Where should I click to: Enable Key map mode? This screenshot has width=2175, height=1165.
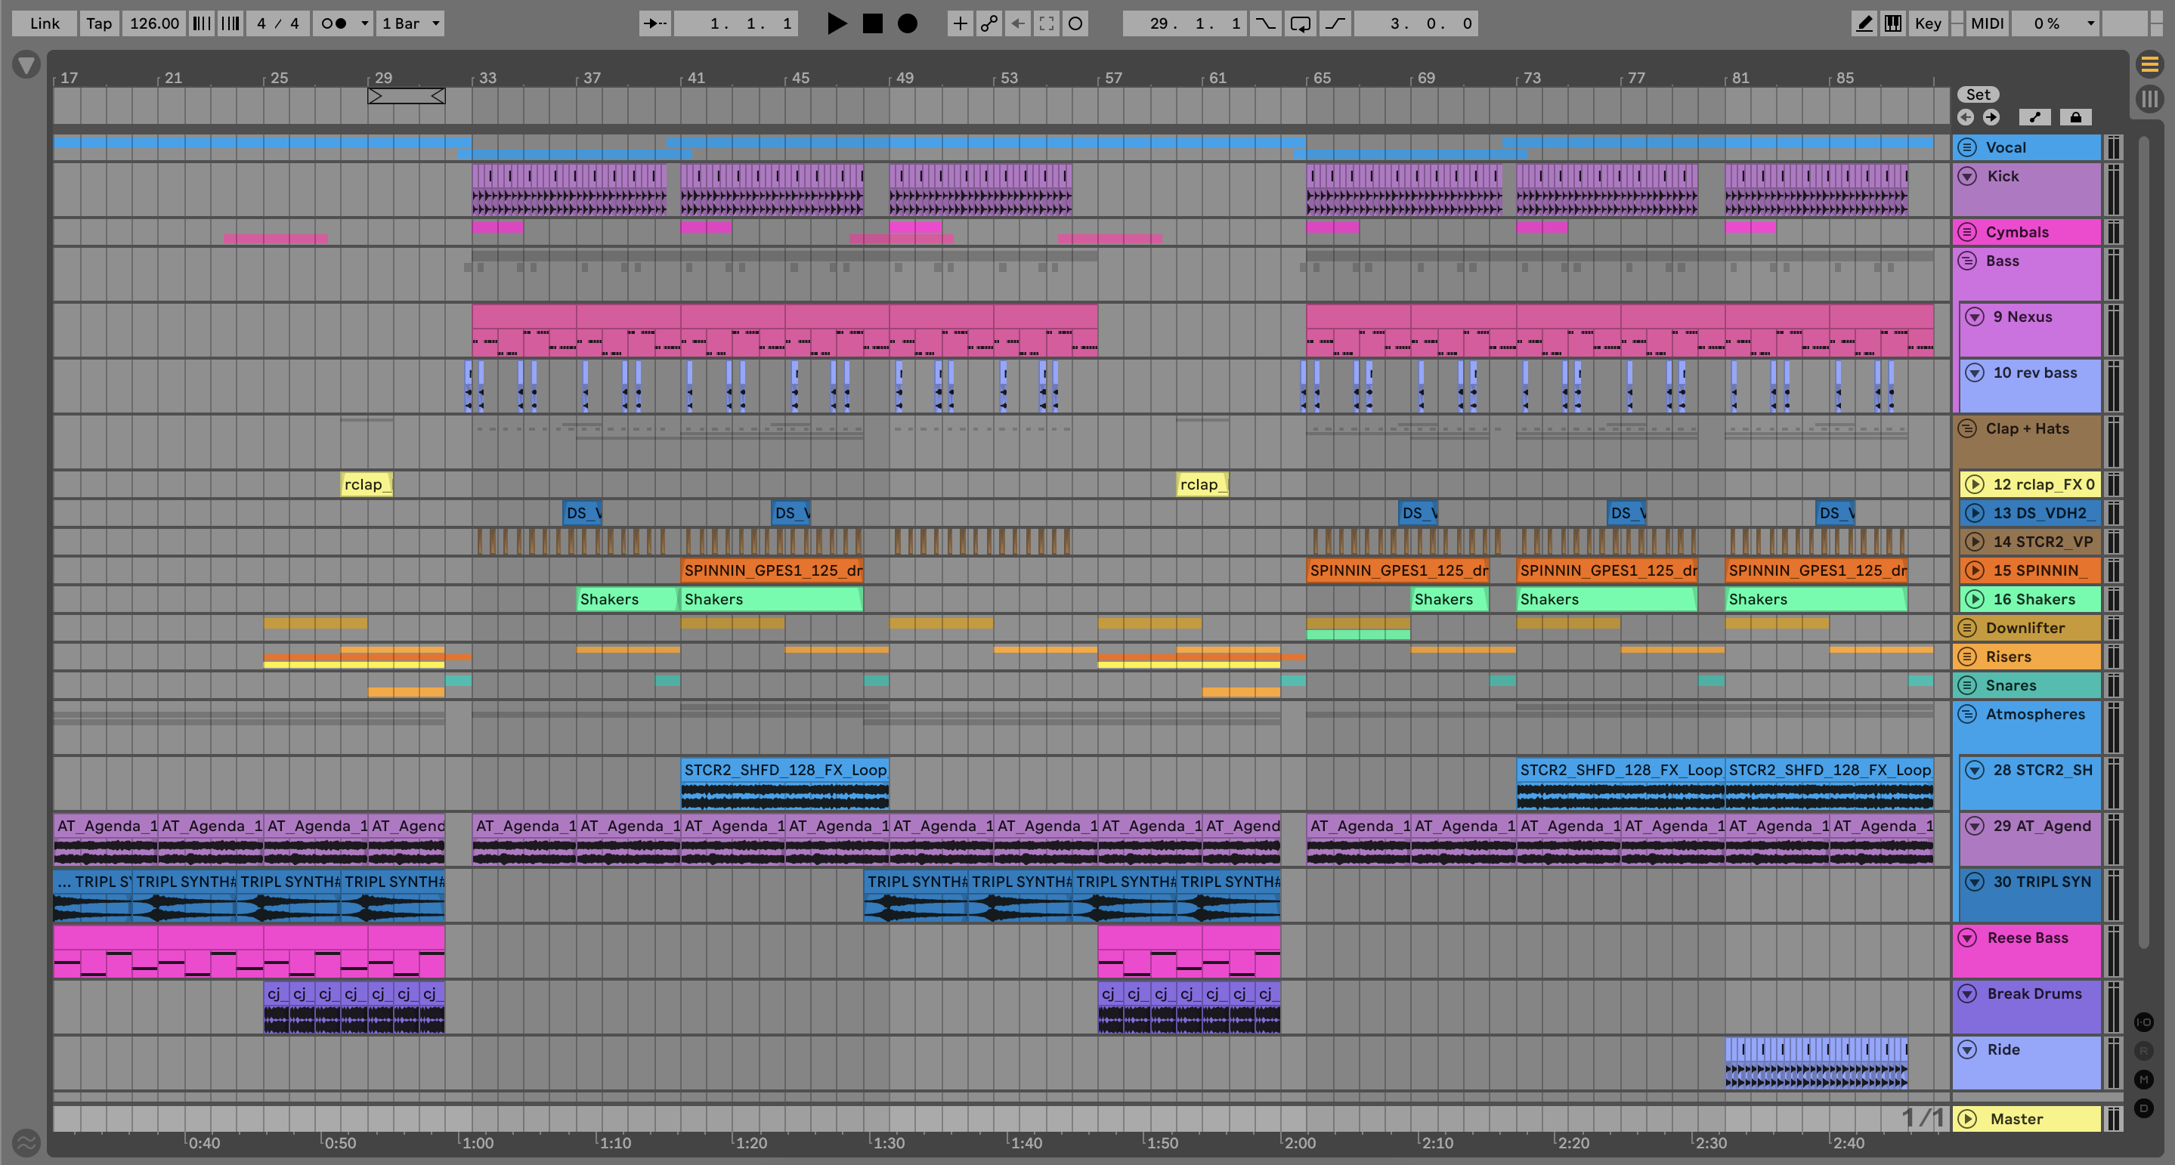click(1928, 23)
